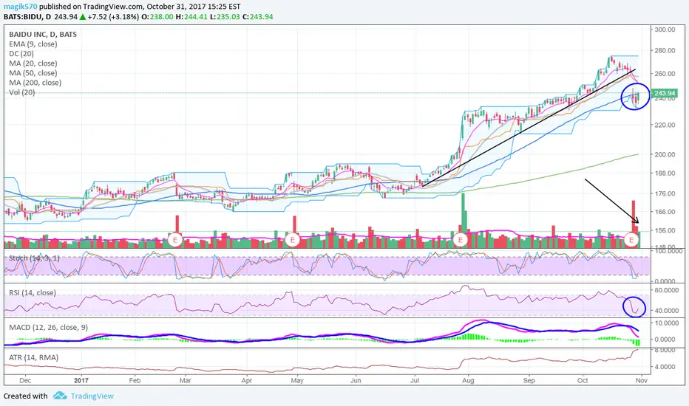Click the Dec label on time axis
Image resolution: width=689 pixels, height=406 pixels.
25,380
